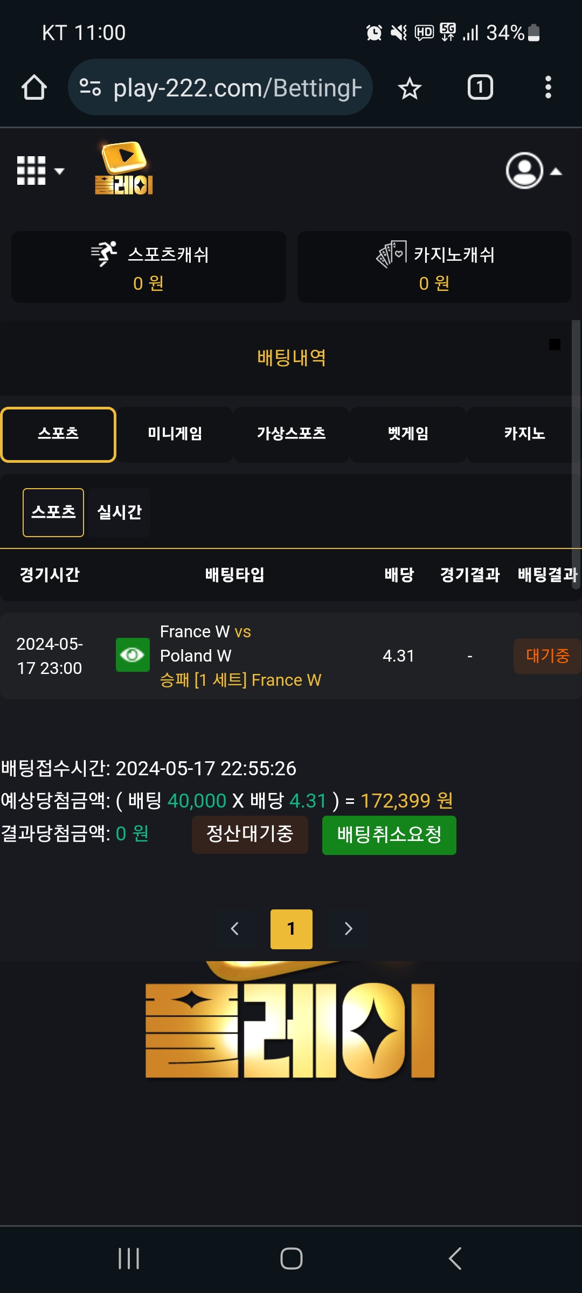Image resolution: width=582 pixels, height=1293 pixels.
Task: Switch to the 가상스포츠 tab
Action: click(x=292, y=434)
